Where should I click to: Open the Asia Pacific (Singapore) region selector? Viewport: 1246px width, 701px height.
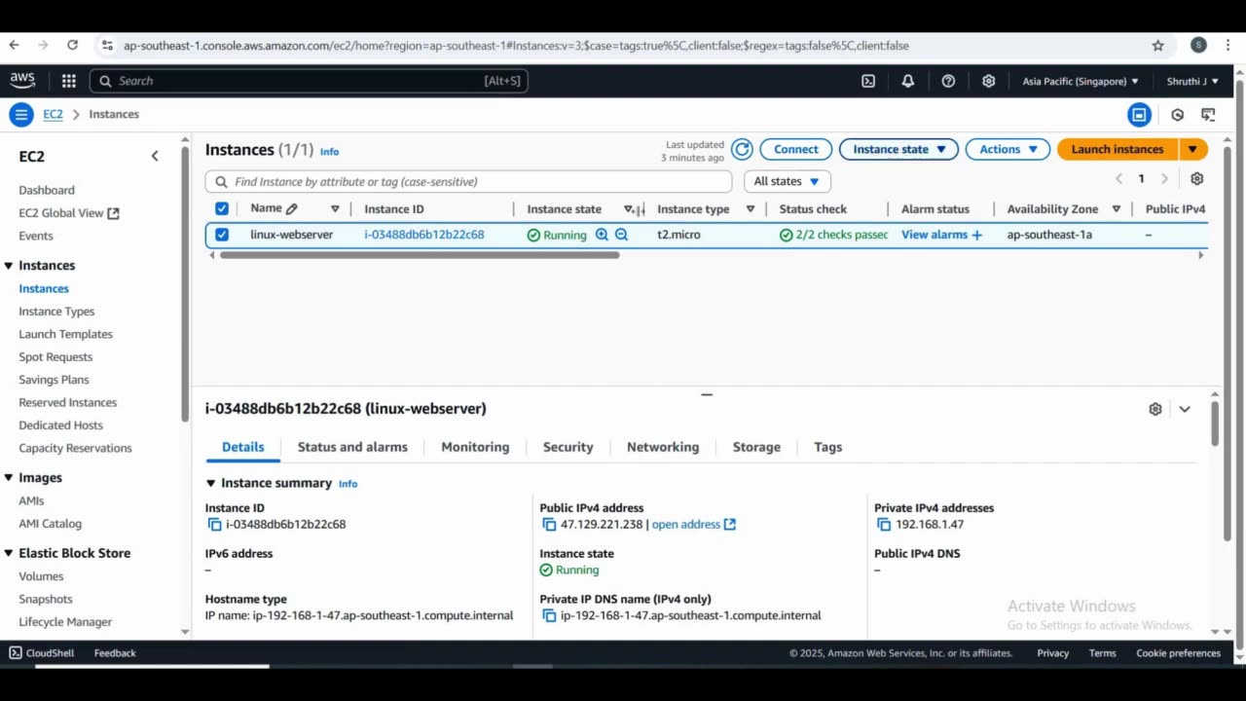(1081, 82)
